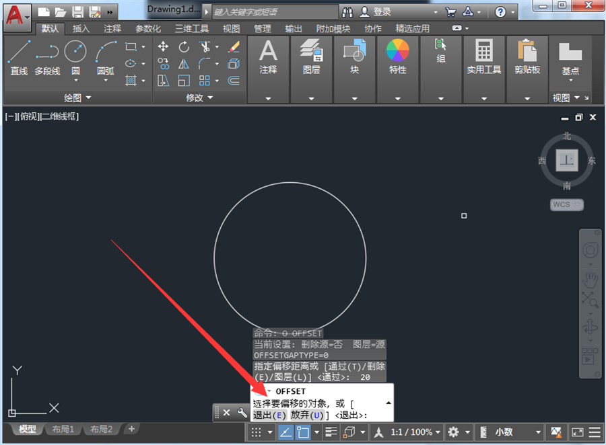Open the circle tool dropdown arrow
This screenshot has height=445, width=606.
(x=75, y=80)
